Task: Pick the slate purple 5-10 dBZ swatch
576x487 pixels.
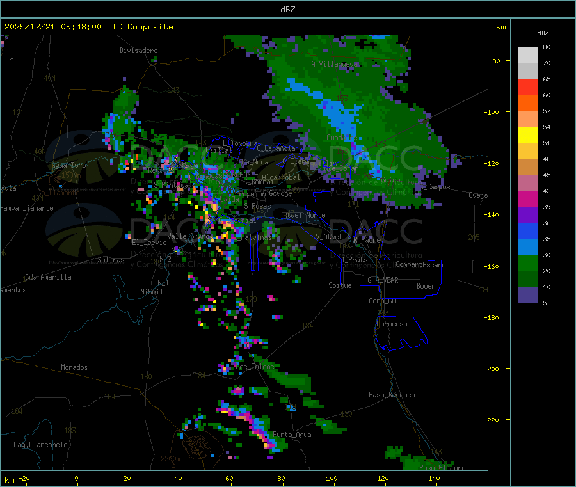Action: coord(527,295)
